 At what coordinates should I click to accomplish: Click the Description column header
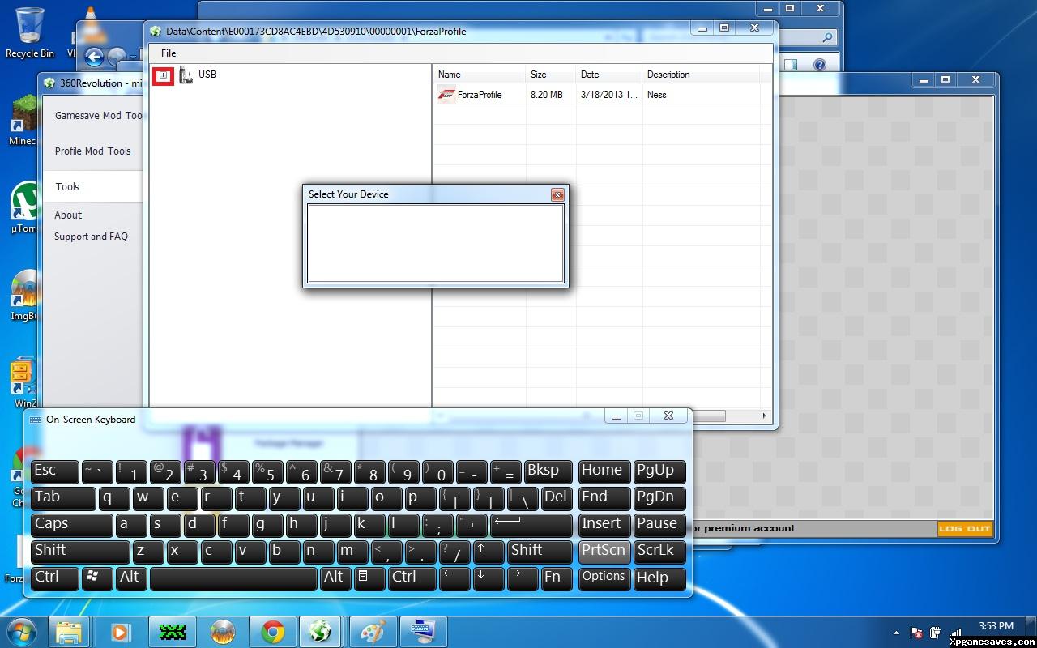coord(668,75)
